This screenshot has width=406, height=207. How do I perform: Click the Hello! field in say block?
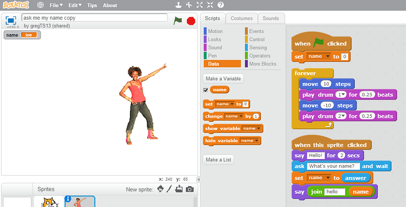coord(316,155)
